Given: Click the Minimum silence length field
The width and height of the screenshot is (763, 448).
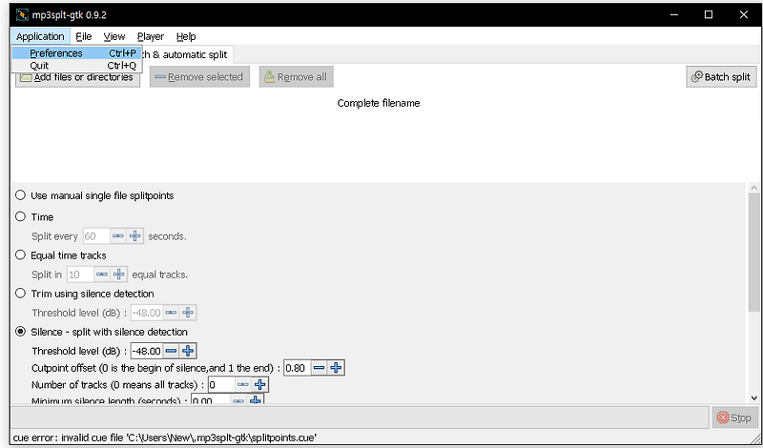Looking at the screenshot, I should (x=210, y=400).
